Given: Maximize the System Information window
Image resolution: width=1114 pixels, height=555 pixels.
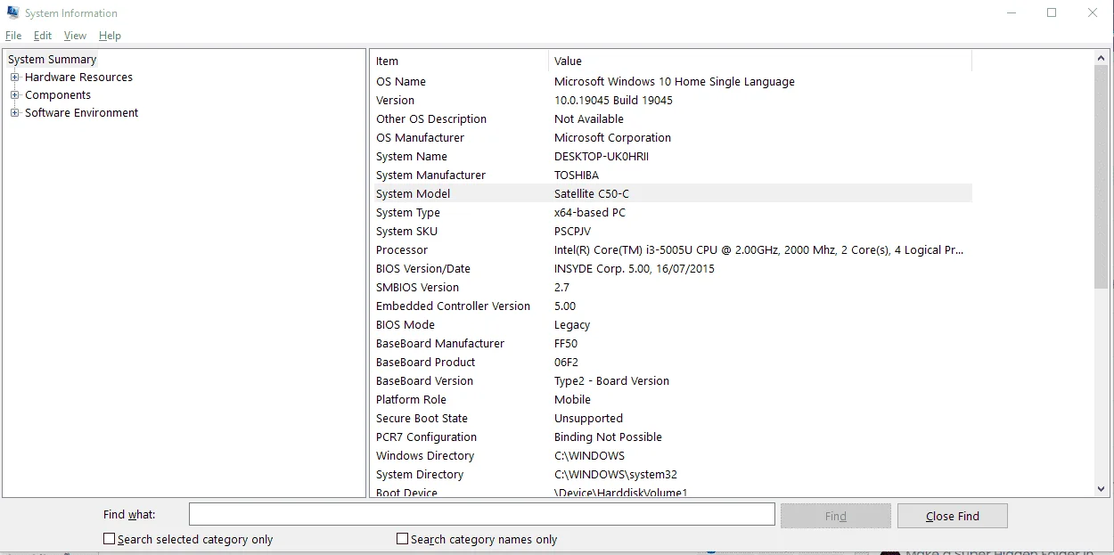Looking at the screenshot, I should click(x=1052, y=13).
